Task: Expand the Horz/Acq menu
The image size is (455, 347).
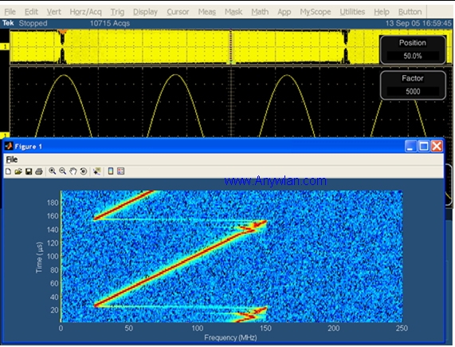Action: pos(85,12)
